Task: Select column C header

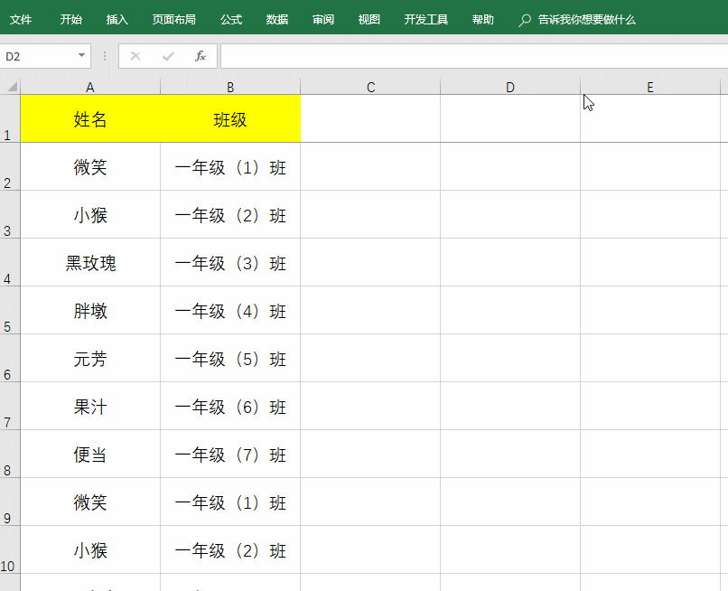Action: tap(370, 87)
